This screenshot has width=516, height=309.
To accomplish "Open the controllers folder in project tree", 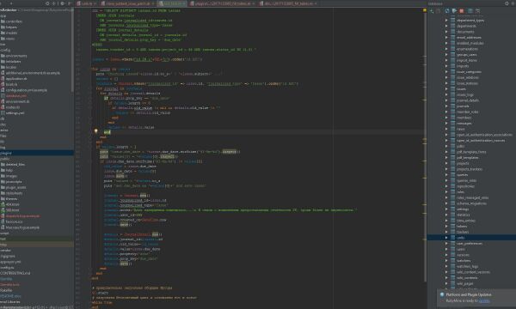I will 14,21.
